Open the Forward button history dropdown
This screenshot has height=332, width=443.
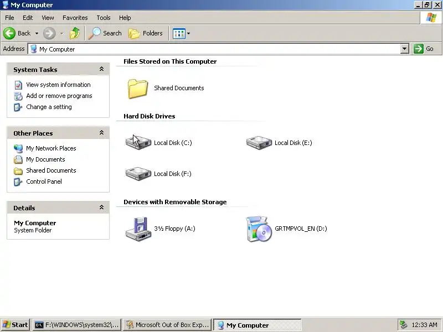pos(61,33)
